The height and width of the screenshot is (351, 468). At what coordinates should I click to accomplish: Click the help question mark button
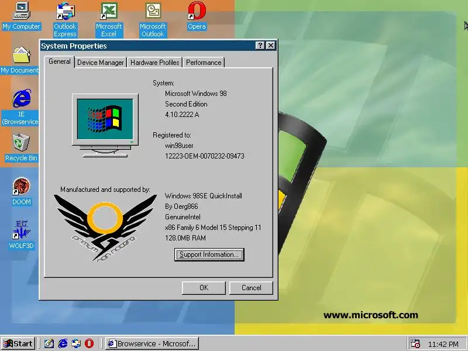[x=260, y=46]
